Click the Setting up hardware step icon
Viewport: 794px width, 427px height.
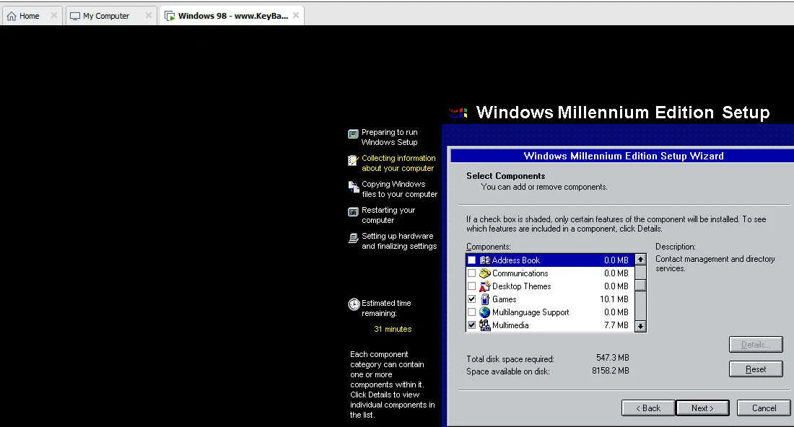click(354, 238)
